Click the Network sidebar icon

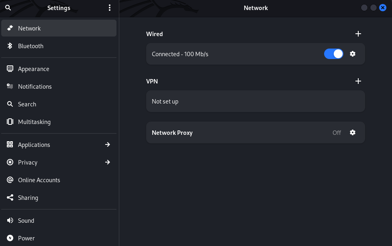point(10,28)
